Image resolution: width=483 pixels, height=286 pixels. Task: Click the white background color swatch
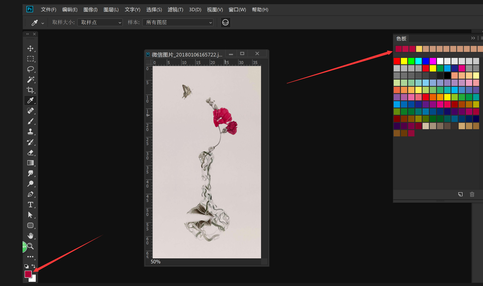point(34,279)
